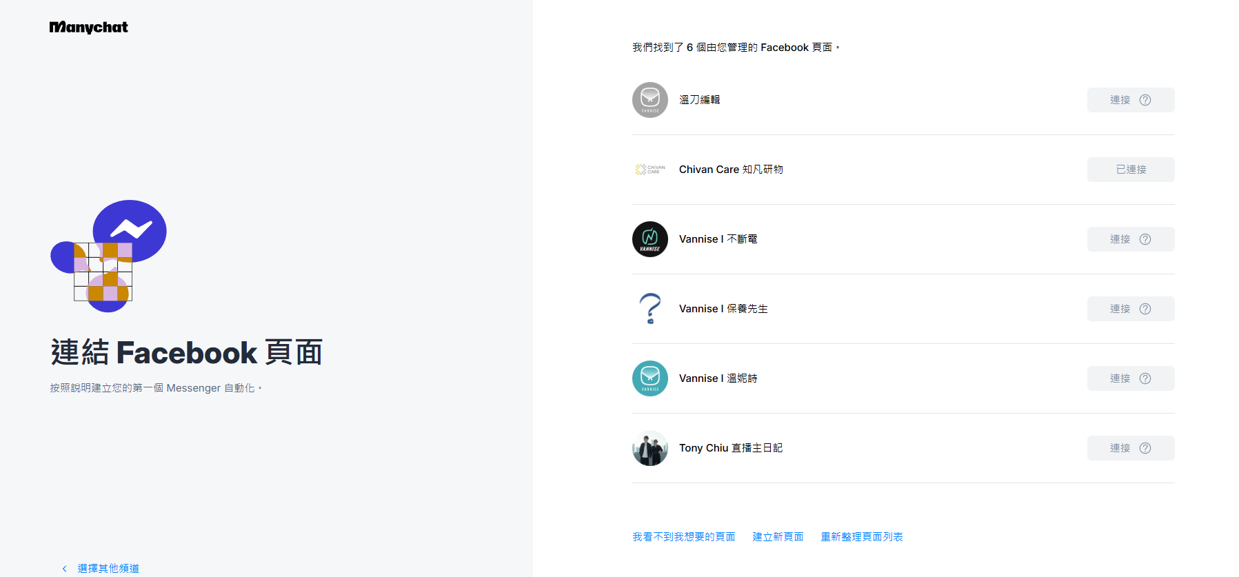This screenshot has width=1239, height=577.
Task: Connect the Tony Chiu 直播主日記 page
Action: 1131,448
